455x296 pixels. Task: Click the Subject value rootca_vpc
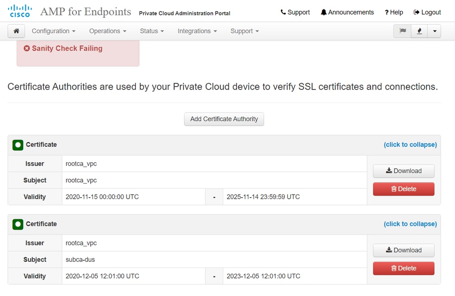coord(81,181)
